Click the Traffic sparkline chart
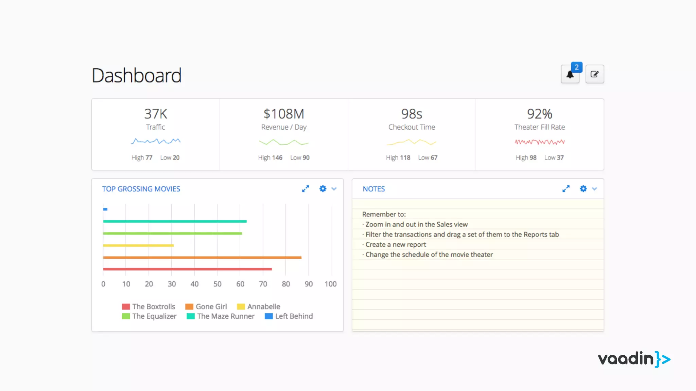This screenshot has width=696, height=391. (x=156, y=141)
